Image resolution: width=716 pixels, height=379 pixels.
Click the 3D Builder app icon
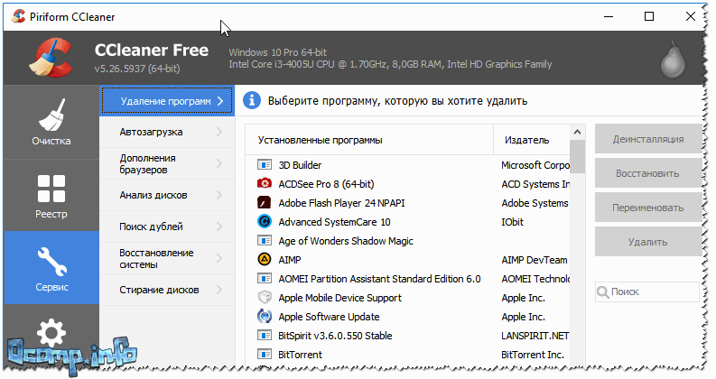[x=265, y=165]
